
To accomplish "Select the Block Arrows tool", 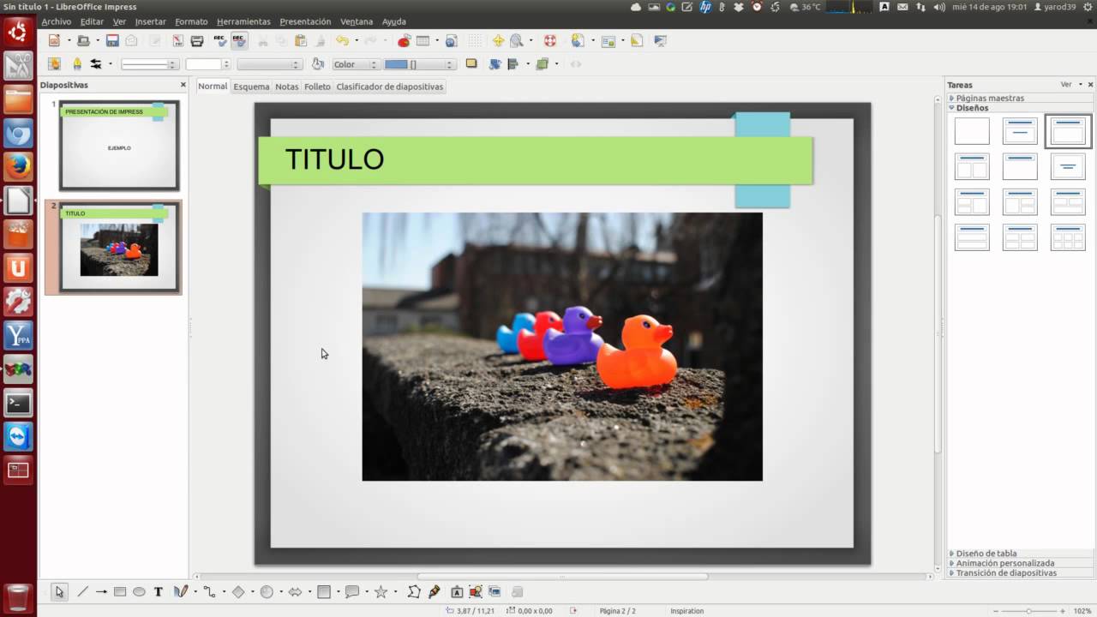I will pos(295,591).
